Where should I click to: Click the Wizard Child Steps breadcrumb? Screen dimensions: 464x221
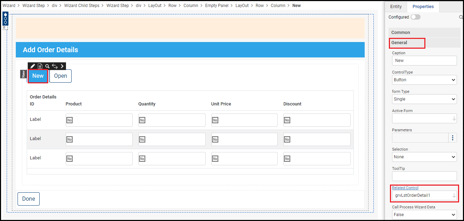coord(82,6)
